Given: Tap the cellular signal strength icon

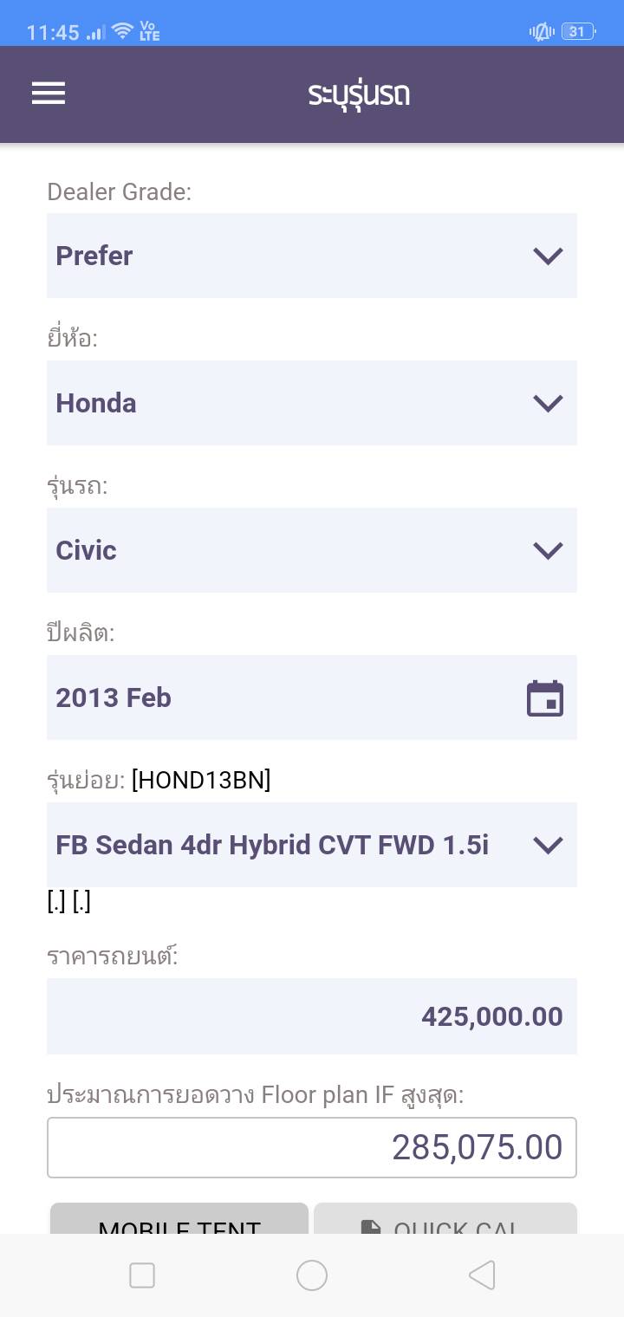Looking at the screenshot, I should (96, 33).
